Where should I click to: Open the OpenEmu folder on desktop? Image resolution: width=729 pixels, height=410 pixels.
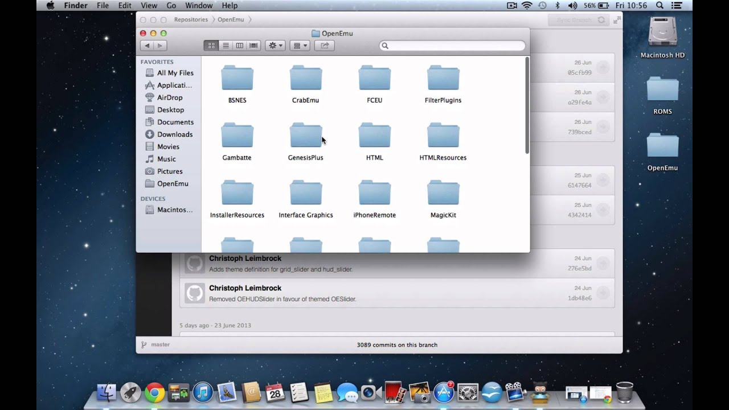pyautogui.click(x=662, y=152)
